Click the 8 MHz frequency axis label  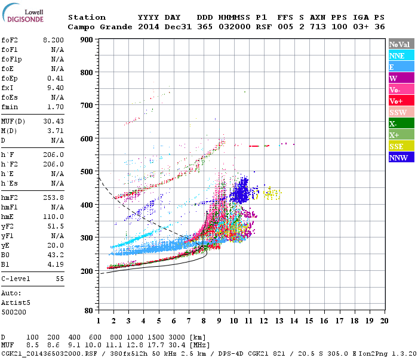pyautogui.click(x=204, y=321)
